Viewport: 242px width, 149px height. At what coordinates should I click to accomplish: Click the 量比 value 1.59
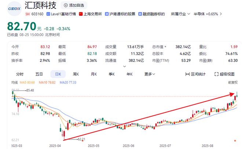[x=234, y=47]
